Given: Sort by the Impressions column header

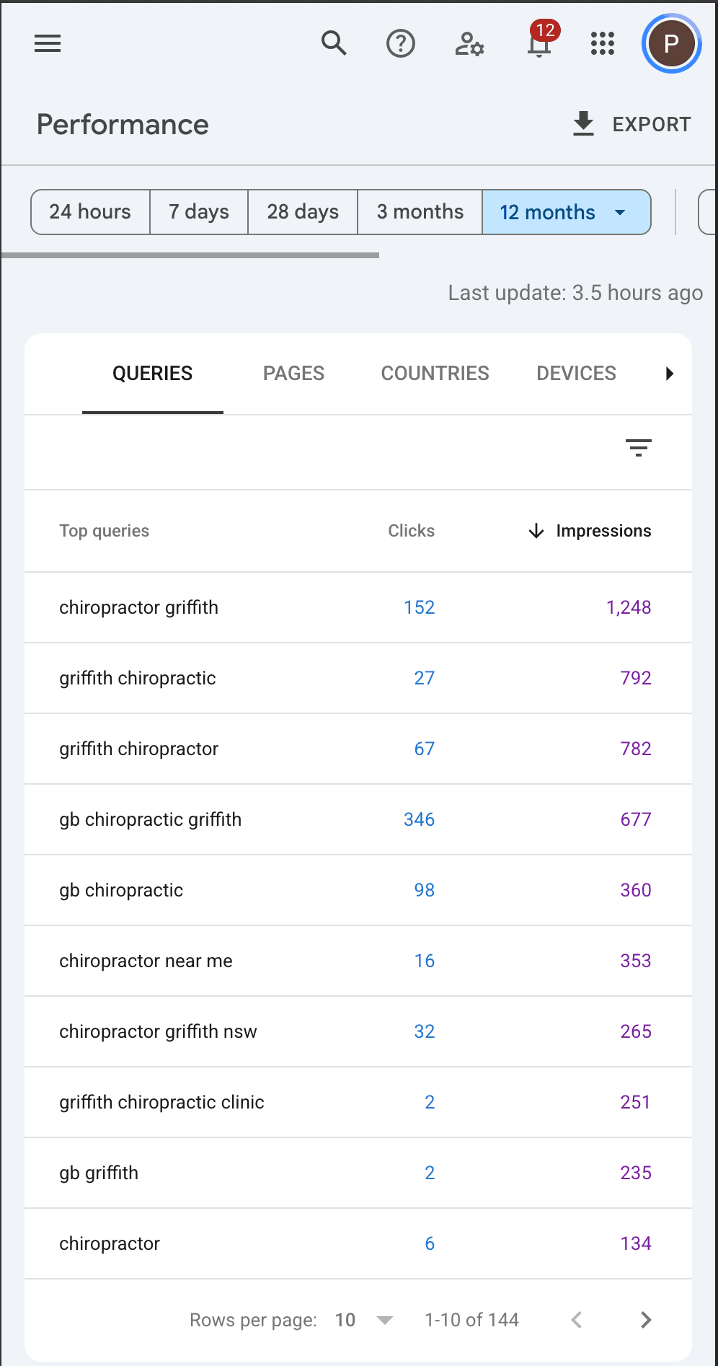Looking at the screenshot, I should (603, 531).
